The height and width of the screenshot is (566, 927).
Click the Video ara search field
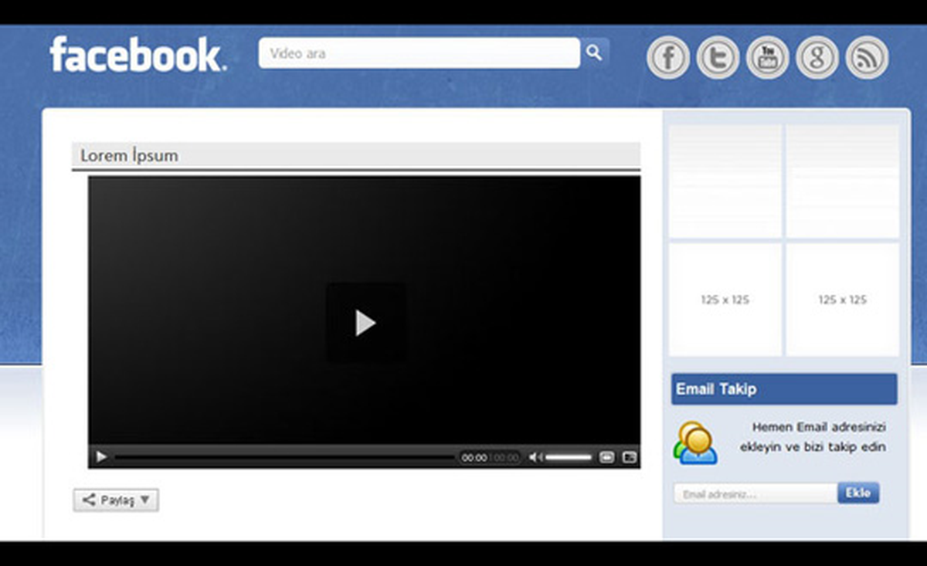point(419,53)
